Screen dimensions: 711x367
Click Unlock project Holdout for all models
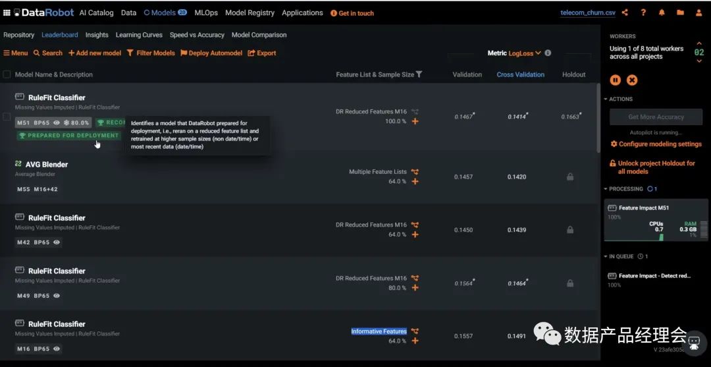652,167
